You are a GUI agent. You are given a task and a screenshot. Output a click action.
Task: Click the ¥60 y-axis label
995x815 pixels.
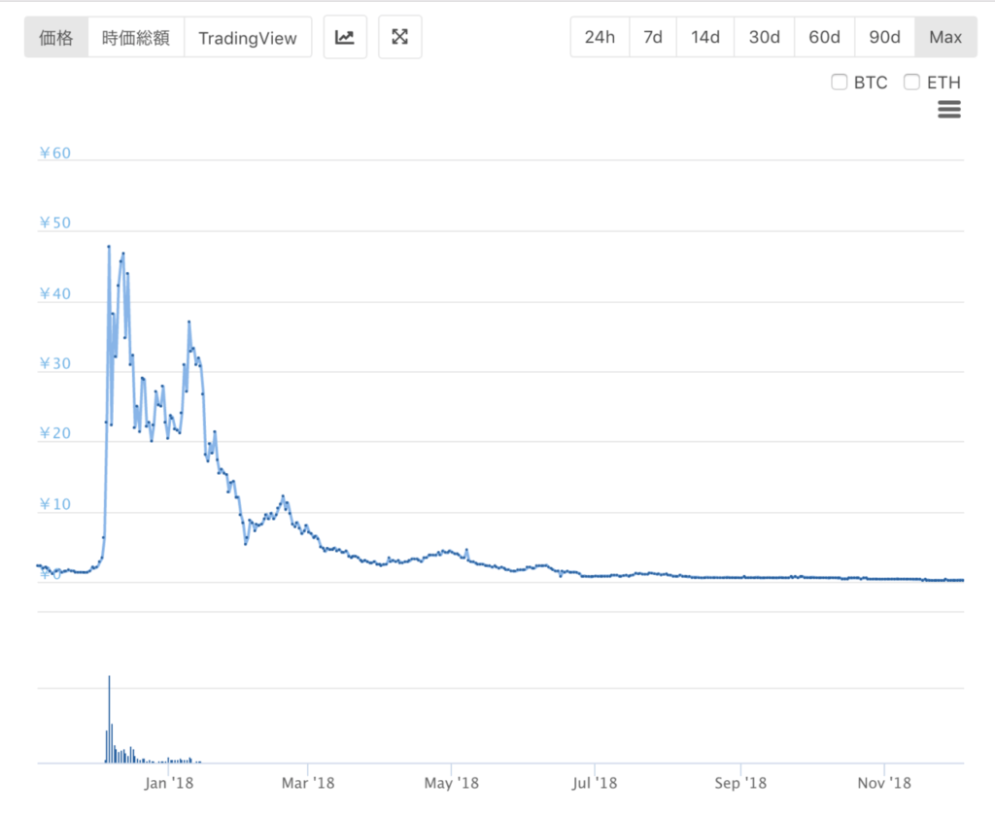pyautogui.click(x=54, y=153)
